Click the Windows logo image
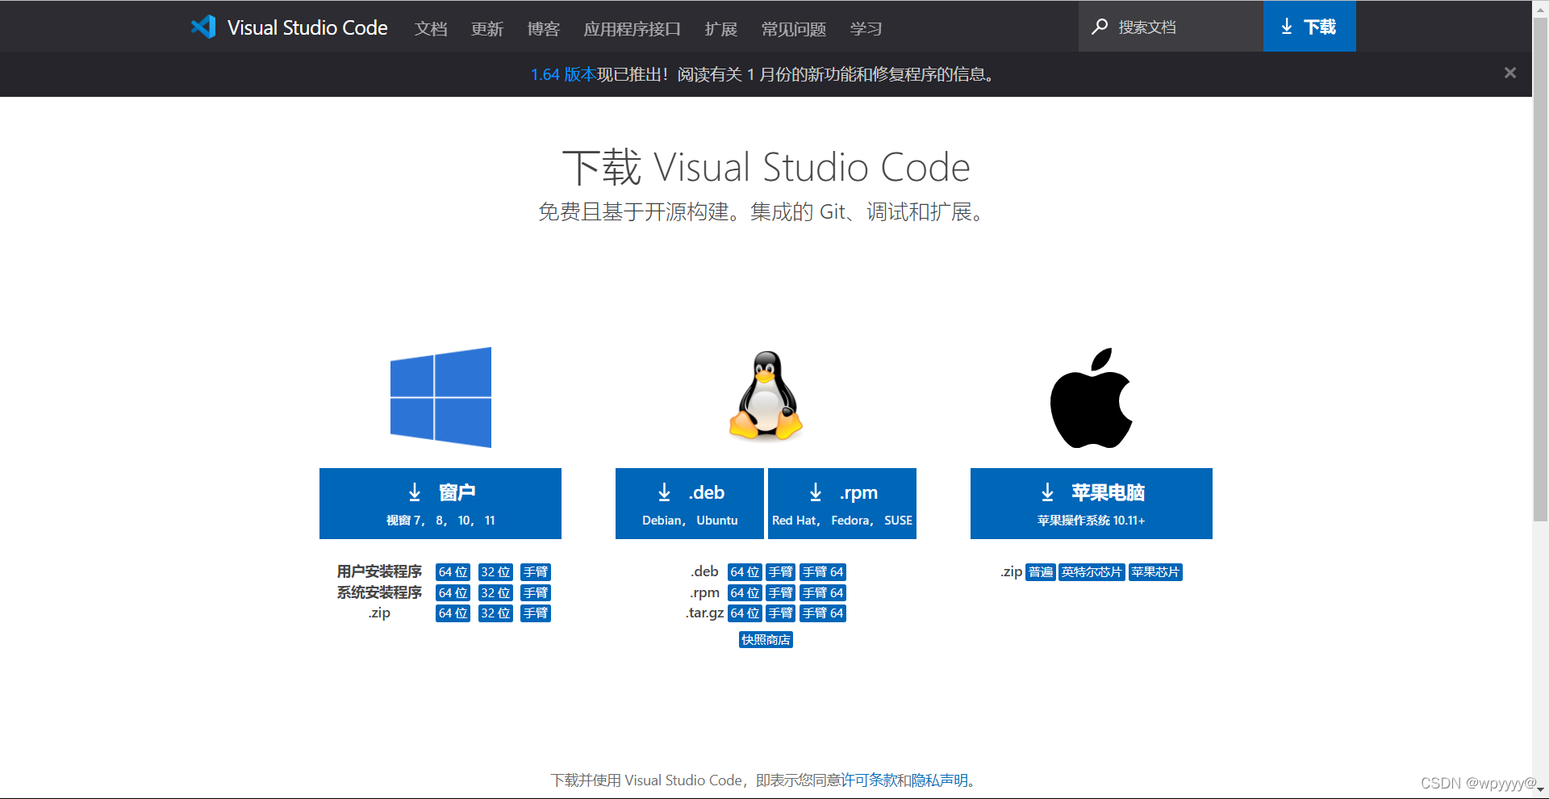 440,397
